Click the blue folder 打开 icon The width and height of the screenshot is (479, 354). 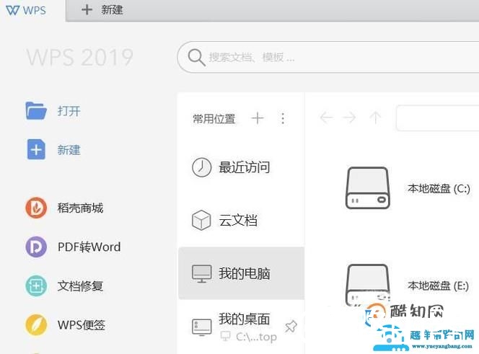click(36, 110)
